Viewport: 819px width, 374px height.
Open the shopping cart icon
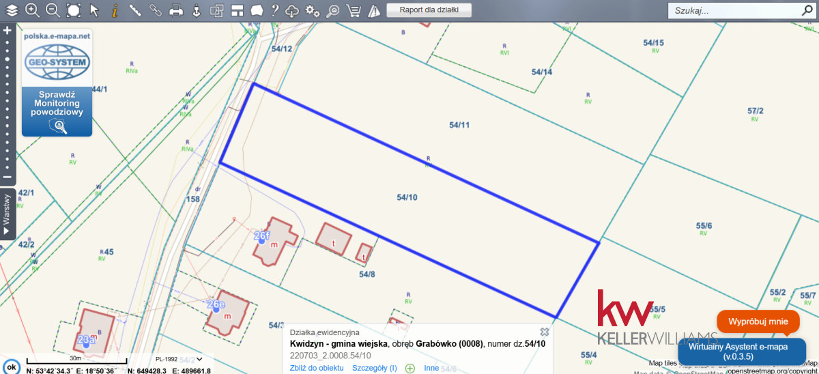(354, 10)
